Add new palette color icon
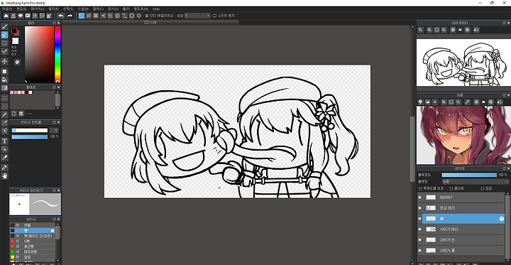This screenshot has width=511, height=265. (14, 114)
